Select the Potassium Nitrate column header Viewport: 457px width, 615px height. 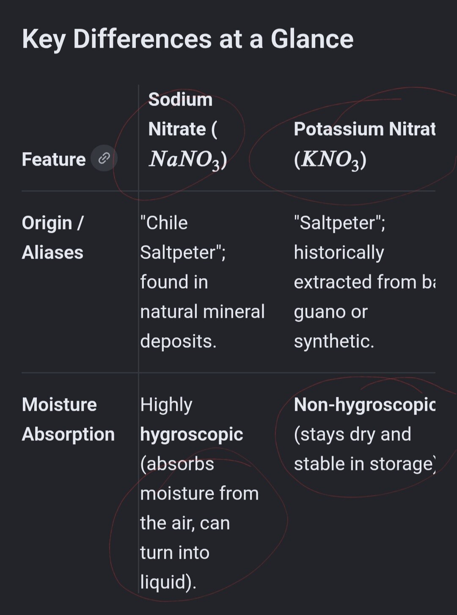click(364, 144)
